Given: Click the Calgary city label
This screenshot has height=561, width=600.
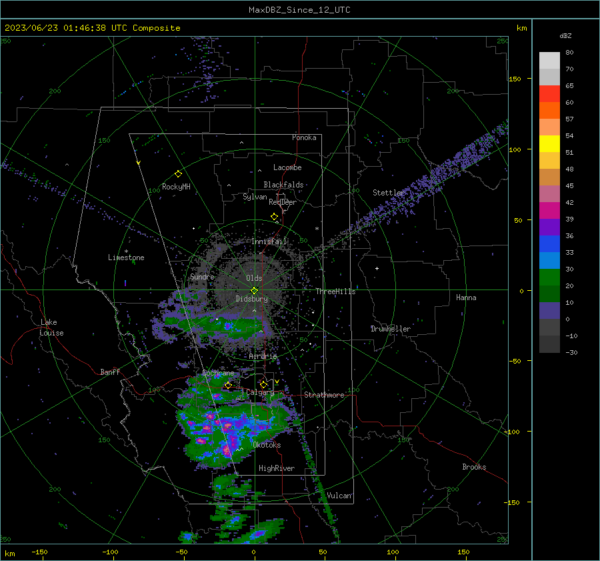Looking at the screenshot, I should point(260,392).
